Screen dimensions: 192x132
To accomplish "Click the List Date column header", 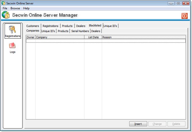I will [93, 37].
